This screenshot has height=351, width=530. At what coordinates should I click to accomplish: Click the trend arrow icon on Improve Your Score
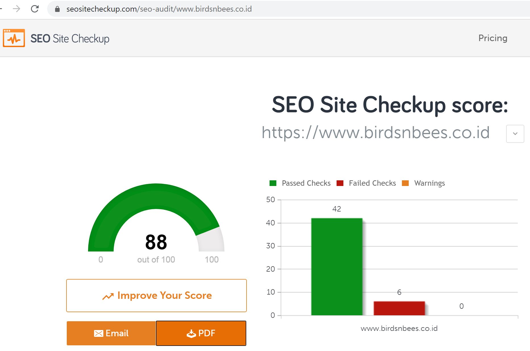(x=108, y=296)
